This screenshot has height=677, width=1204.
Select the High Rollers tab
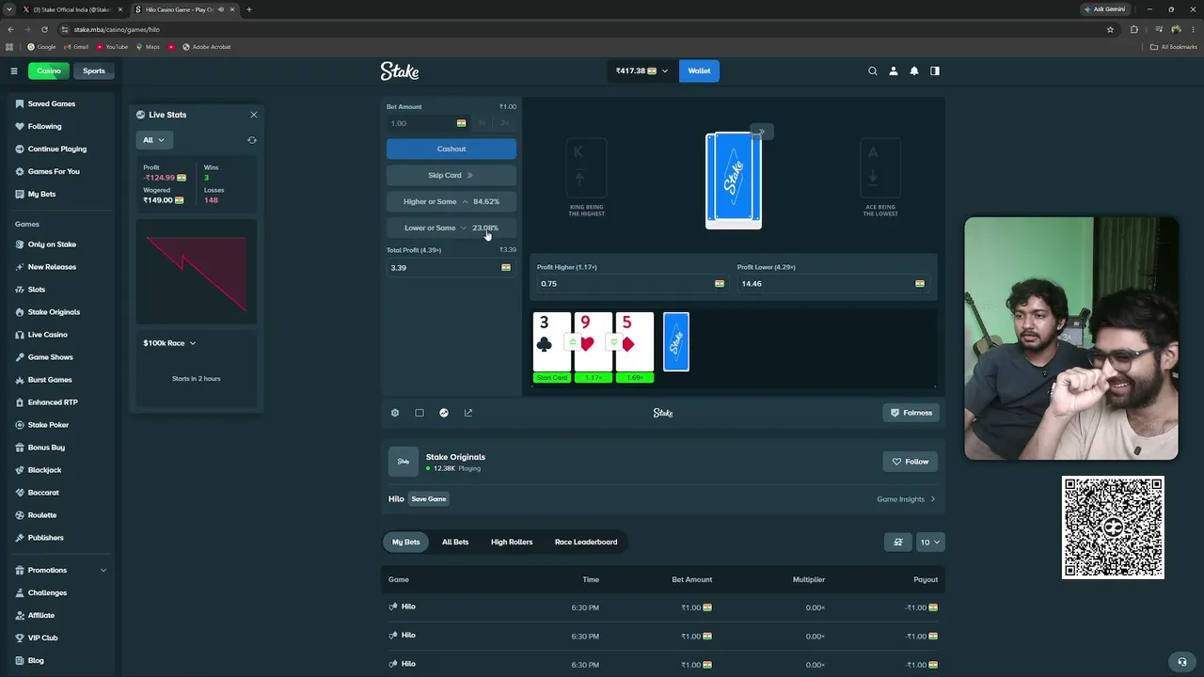[512, 542]
